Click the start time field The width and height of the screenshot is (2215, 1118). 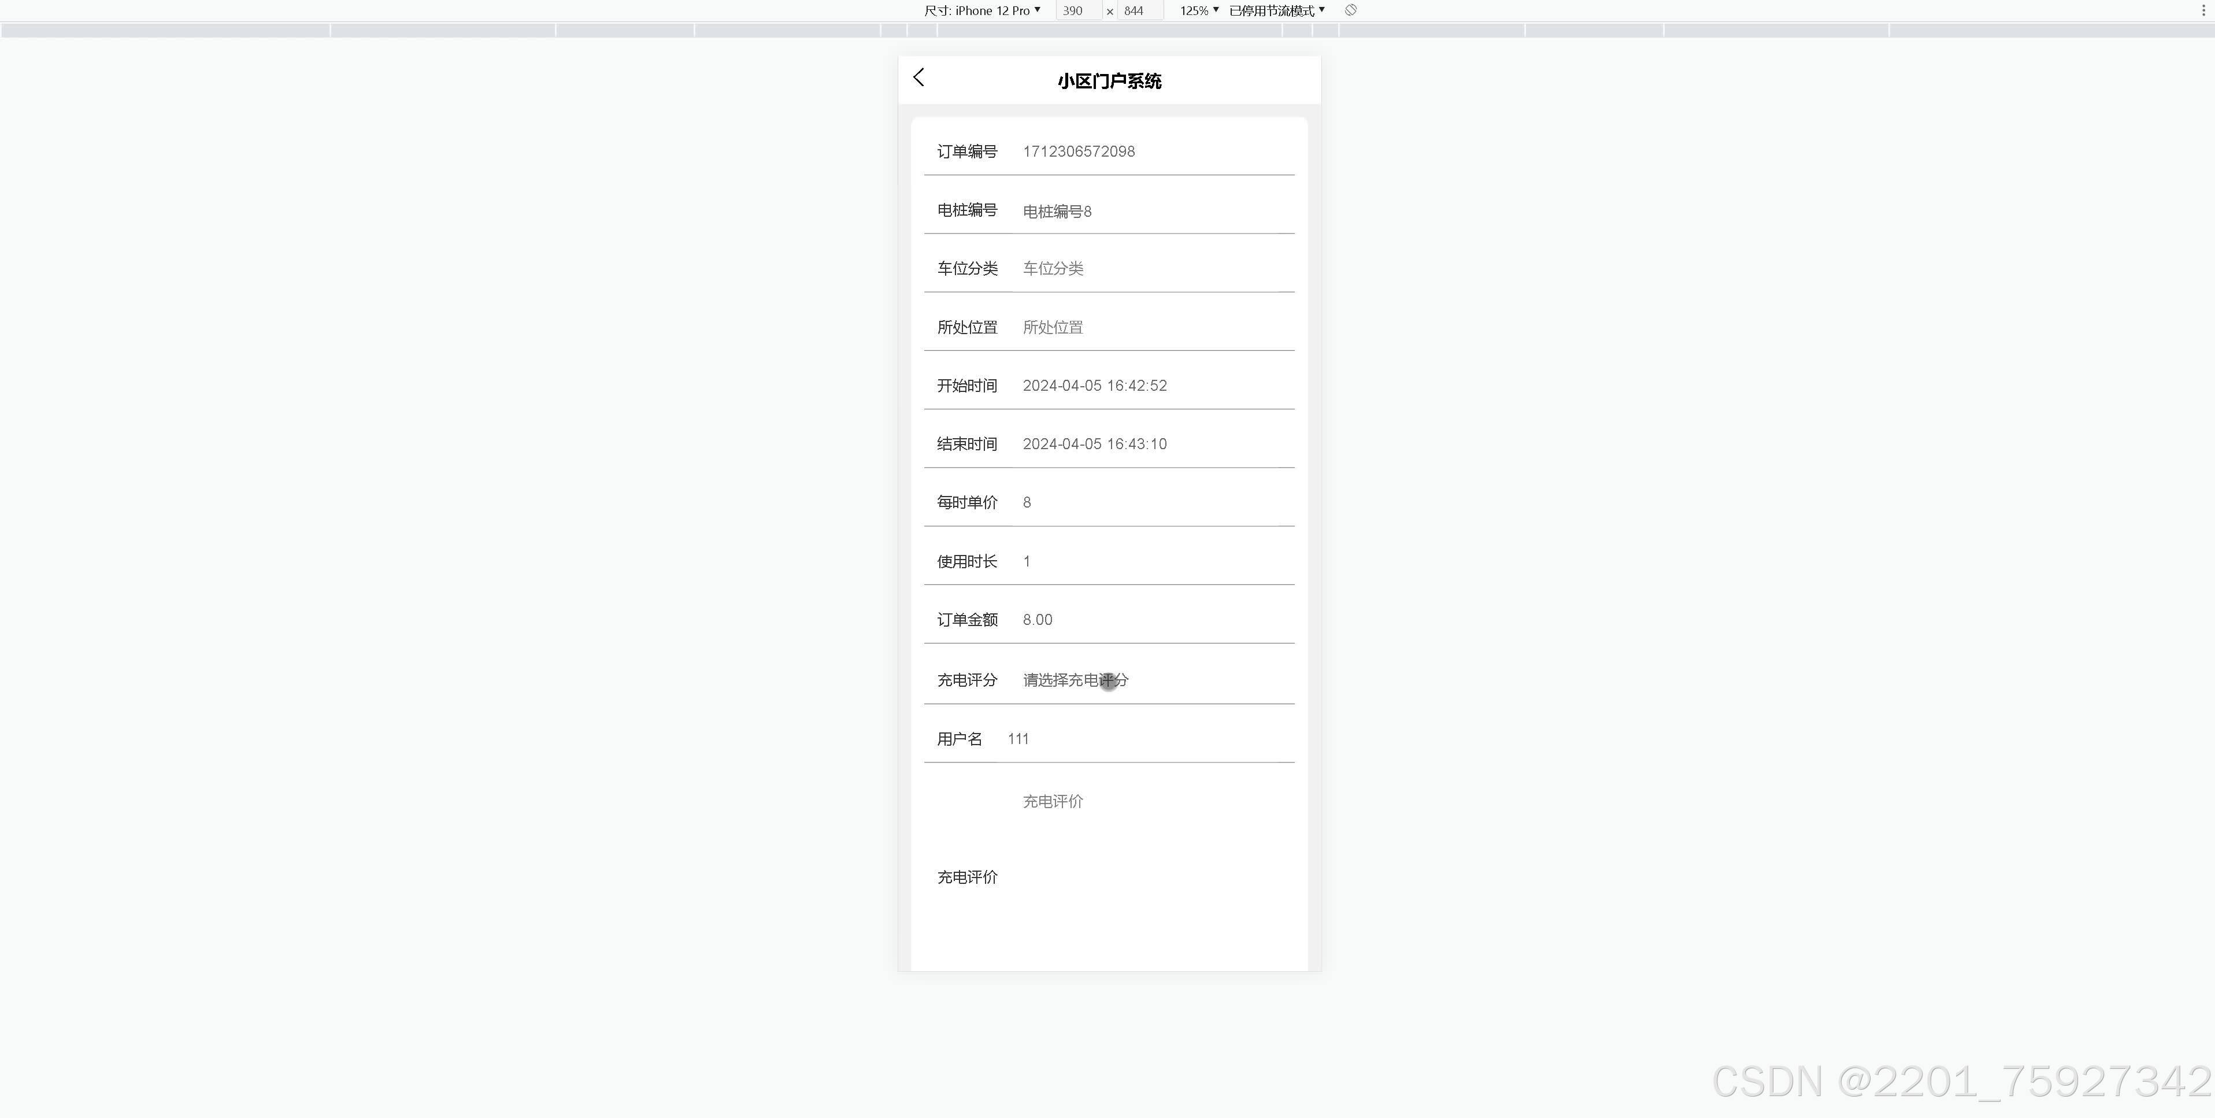click(x=1152, y=385)
